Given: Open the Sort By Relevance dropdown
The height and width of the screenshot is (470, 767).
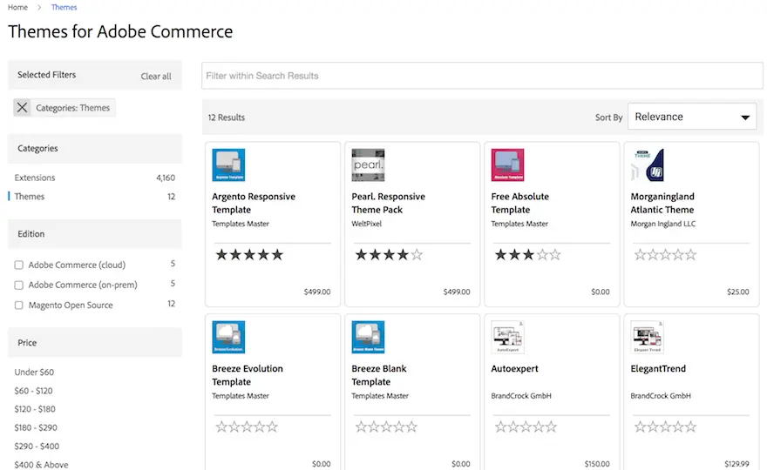Looking at the screenshot, I should click(x=692, y=117).
